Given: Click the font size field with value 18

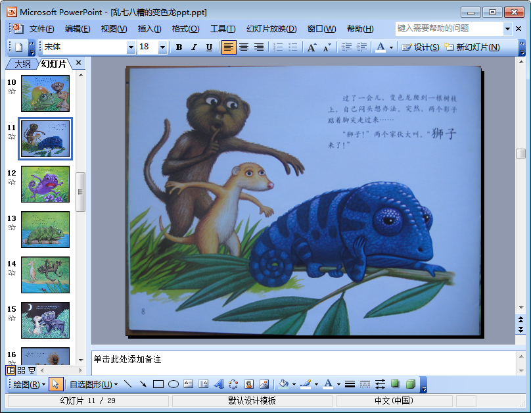Looking at the screenshot, I should (148, 47).
